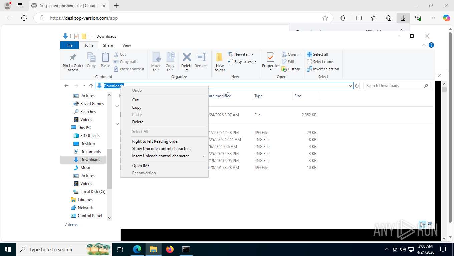Open Insert Unicode control character submenu
Screen dimensions: 454x256
tap(165, 156)
